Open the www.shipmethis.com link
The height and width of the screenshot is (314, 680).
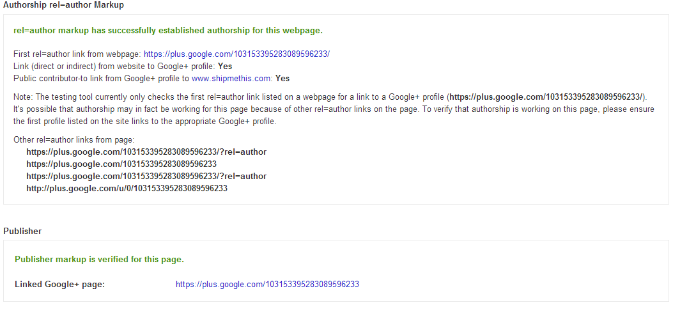point(231,79)
